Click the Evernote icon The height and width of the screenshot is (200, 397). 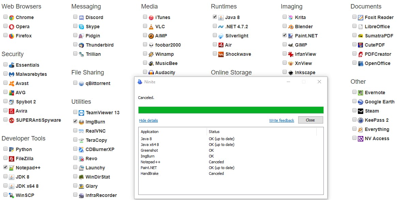point(361,93)
